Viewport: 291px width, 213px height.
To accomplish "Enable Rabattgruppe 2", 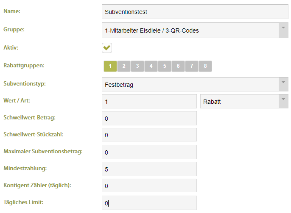I will coord(124,66).
